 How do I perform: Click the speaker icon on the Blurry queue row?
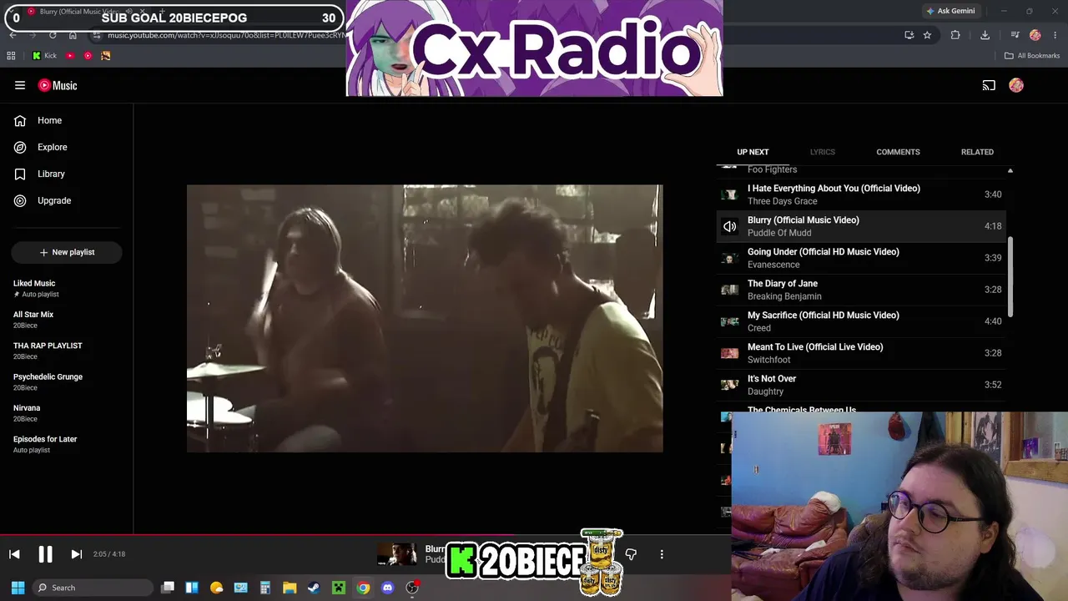(x=729, y=226)
